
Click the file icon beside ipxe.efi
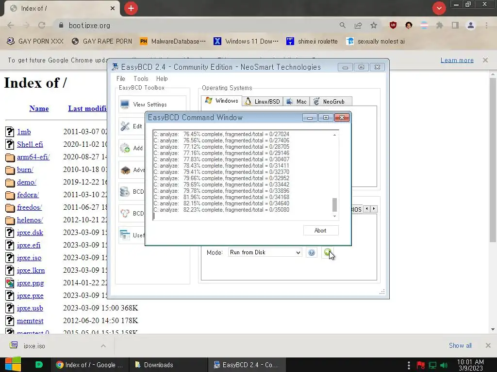point(10,245)
